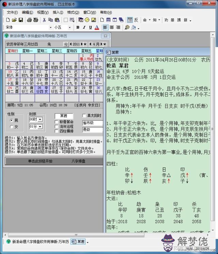Create a new document from the toolbar
This screenshot has width=218, height=254.
click(x=8, y=20)
